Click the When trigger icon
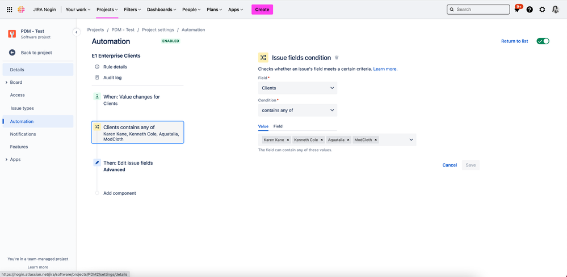 click(x=97, y=96)
